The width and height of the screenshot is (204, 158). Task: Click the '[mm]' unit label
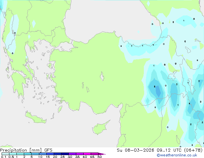tap(35, 150)
